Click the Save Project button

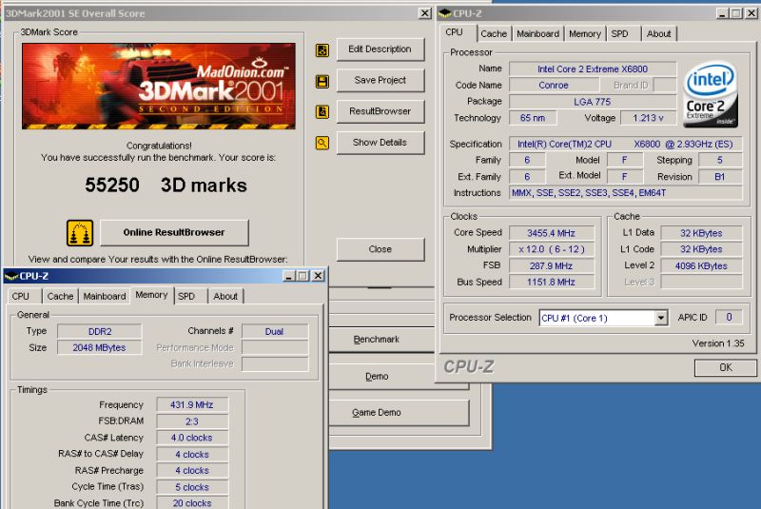click(380, 80)
